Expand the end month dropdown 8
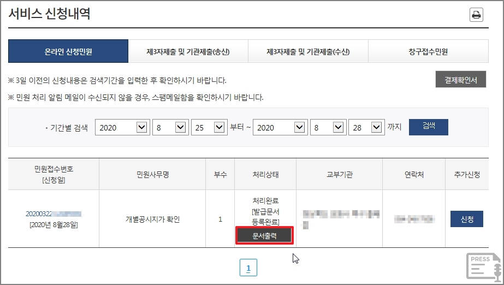Screen dimensions: 504x285 (x=328, y=127)
